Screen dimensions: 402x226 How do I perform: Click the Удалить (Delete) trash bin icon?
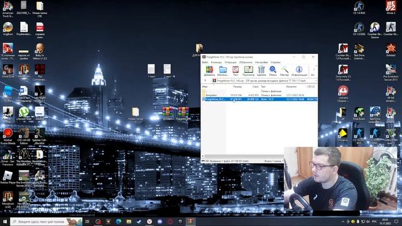261,71
